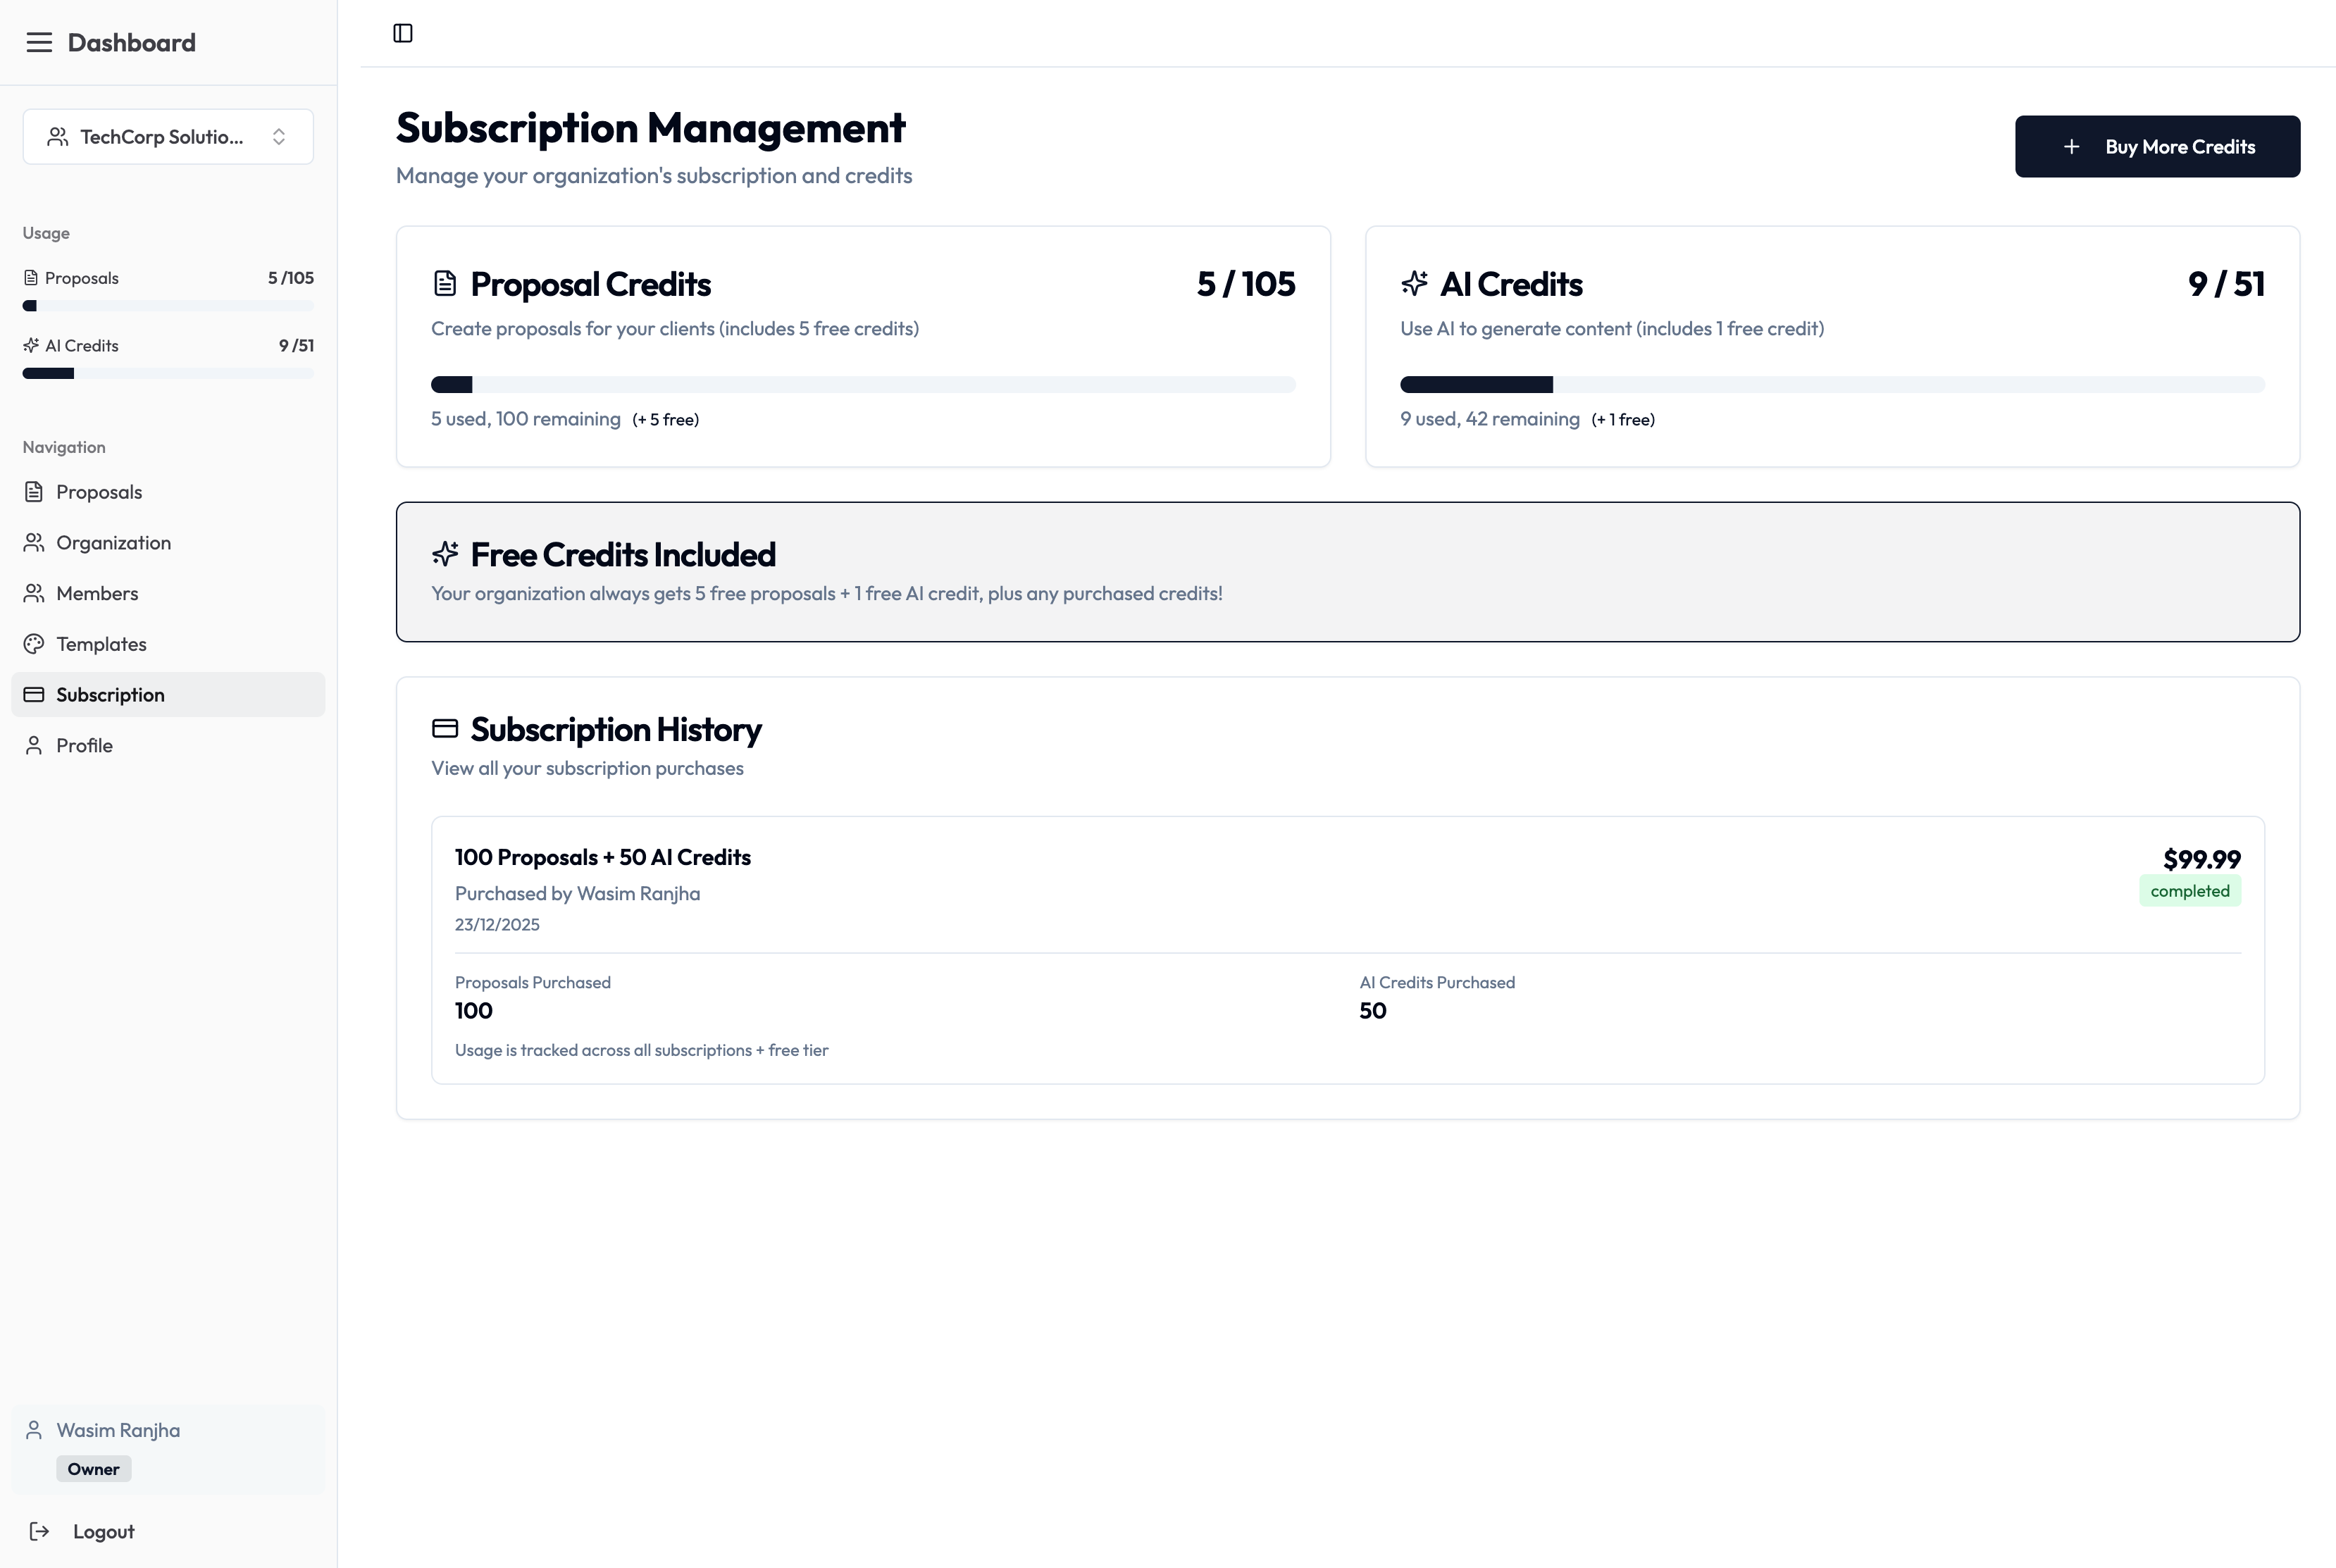Click the Templates palette icon

[34, 644]
